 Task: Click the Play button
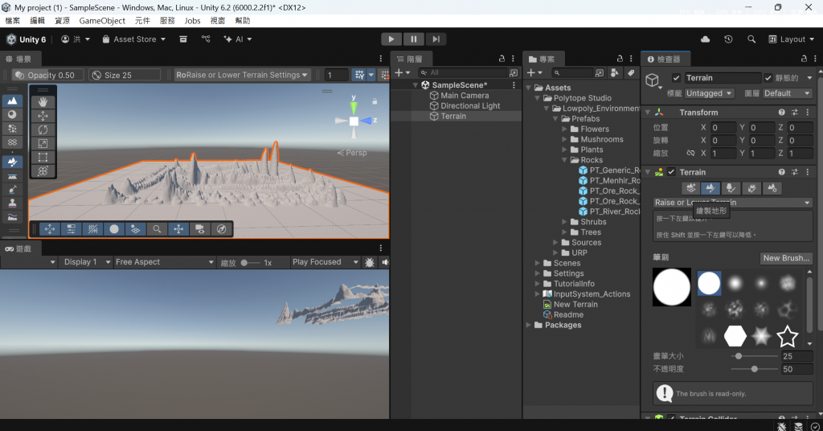391,39
